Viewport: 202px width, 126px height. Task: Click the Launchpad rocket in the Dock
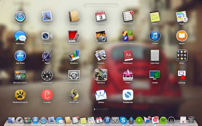point(20,120)
